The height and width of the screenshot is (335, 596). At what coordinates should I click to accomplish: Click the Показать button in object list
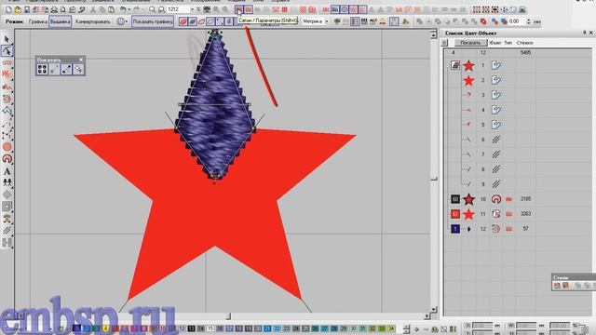click(470, 43)
